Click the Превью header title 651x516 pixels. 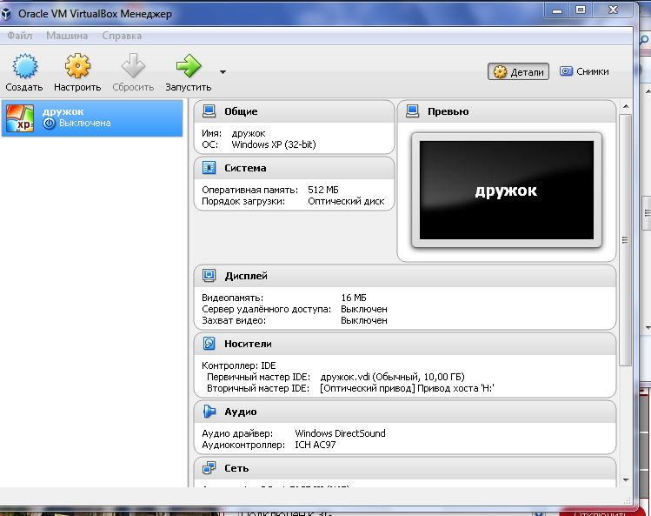click(x=448, y=111)
